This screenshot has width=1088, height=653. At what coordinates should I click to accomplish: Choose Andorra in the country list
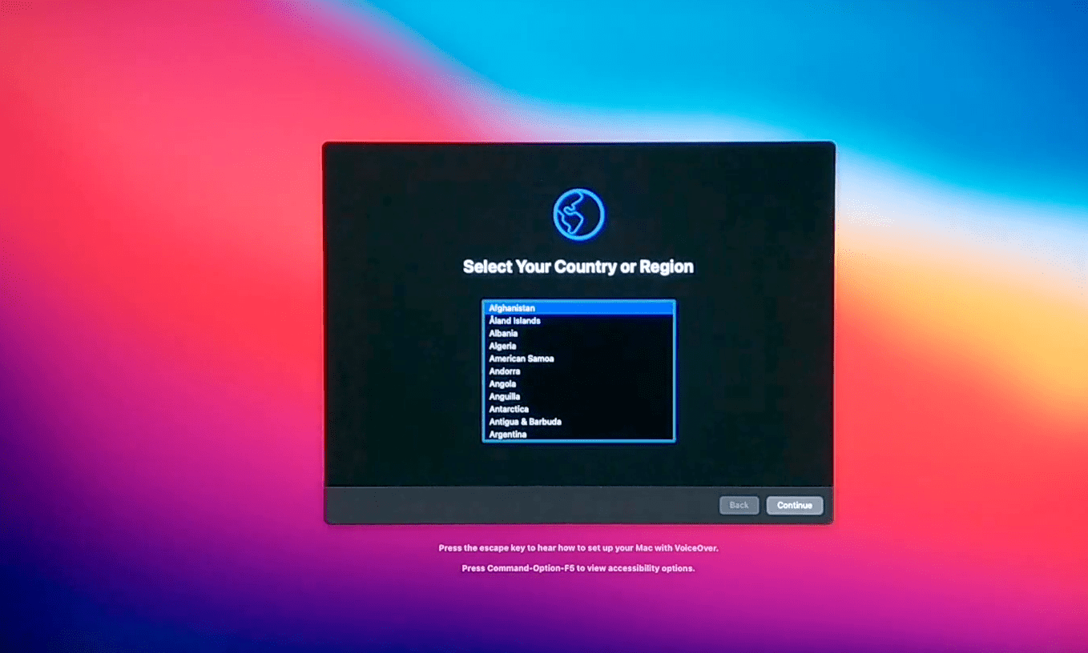click(505, 371)
